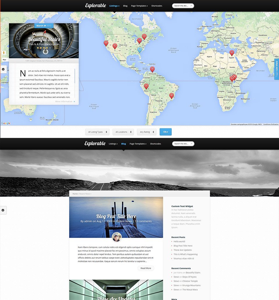279x300 pixels.
Task: Click the author avatar under Blog Post Title
Action: (116, 237)
